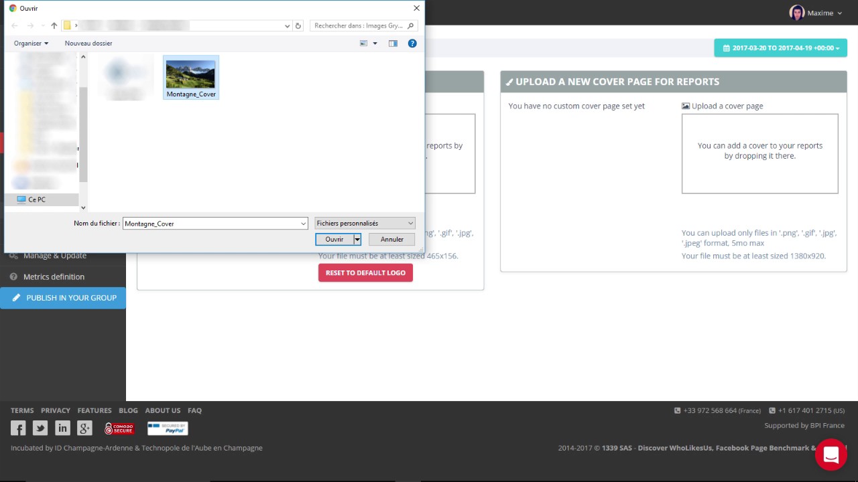Open the date range 2017-03-20 dropdown

coord(780,48)
